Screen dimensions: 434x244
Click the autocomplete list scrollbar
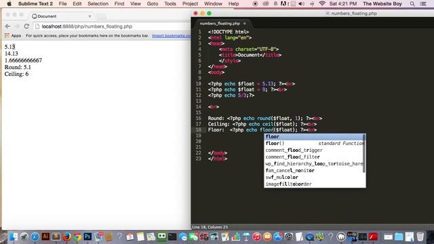click(x=364, y=153)
